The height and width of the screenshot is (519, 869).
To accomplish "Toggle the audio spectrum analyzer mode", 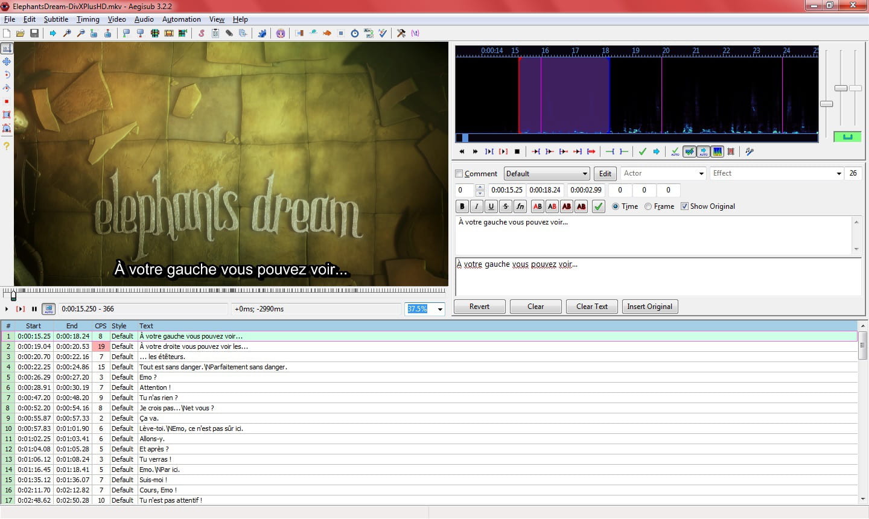I will click(x=717, y=151).
